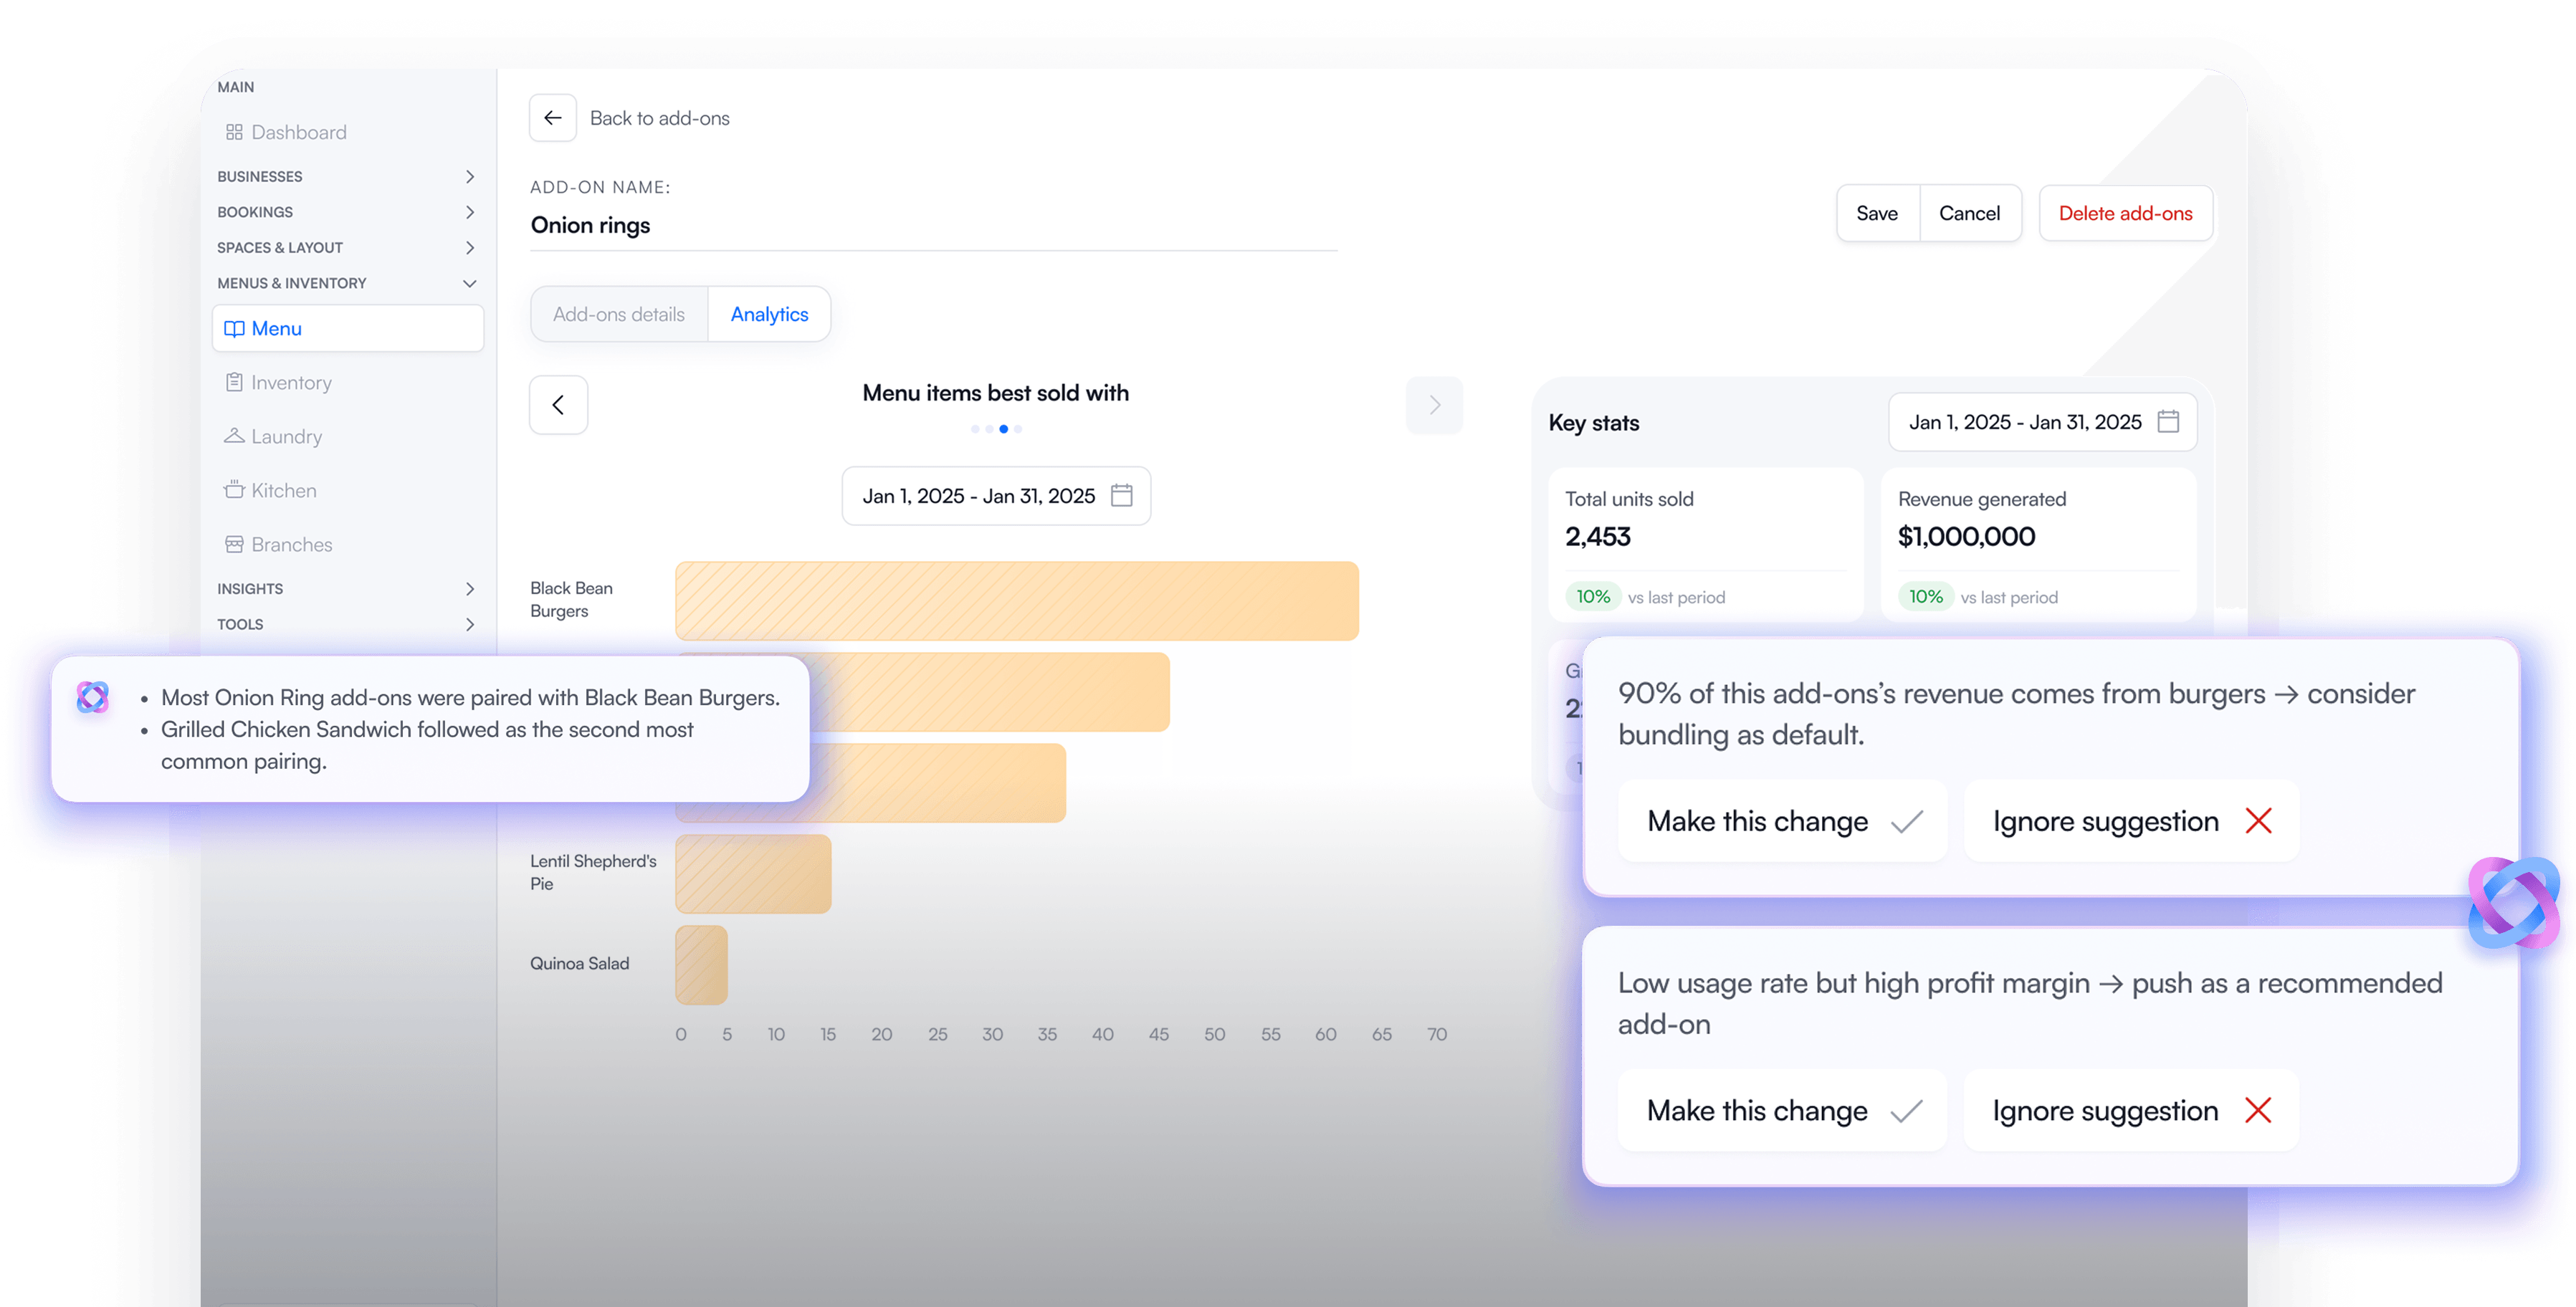Expand the INSIGHTS sidebar section
This screenshot has width=2576, height=1307.
[x=346, y=589]
